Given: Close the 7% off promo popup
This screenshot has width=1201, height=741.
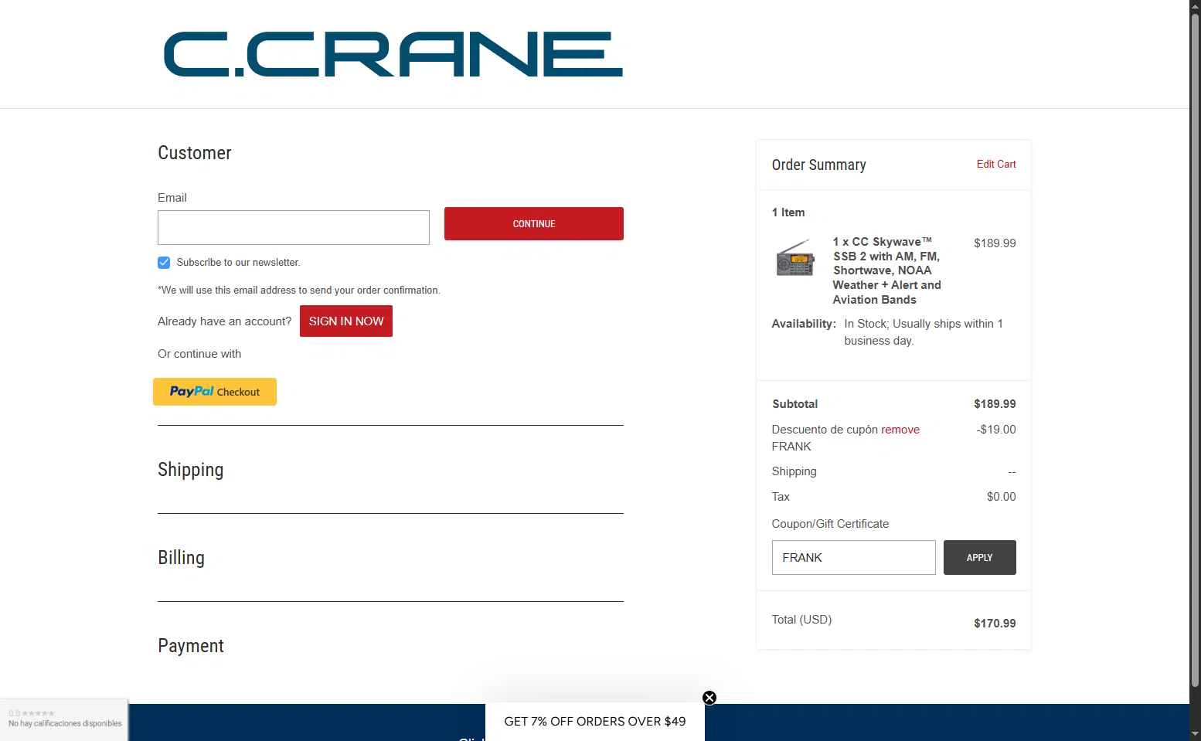Looking at the screenshot, I should [709, 698].
